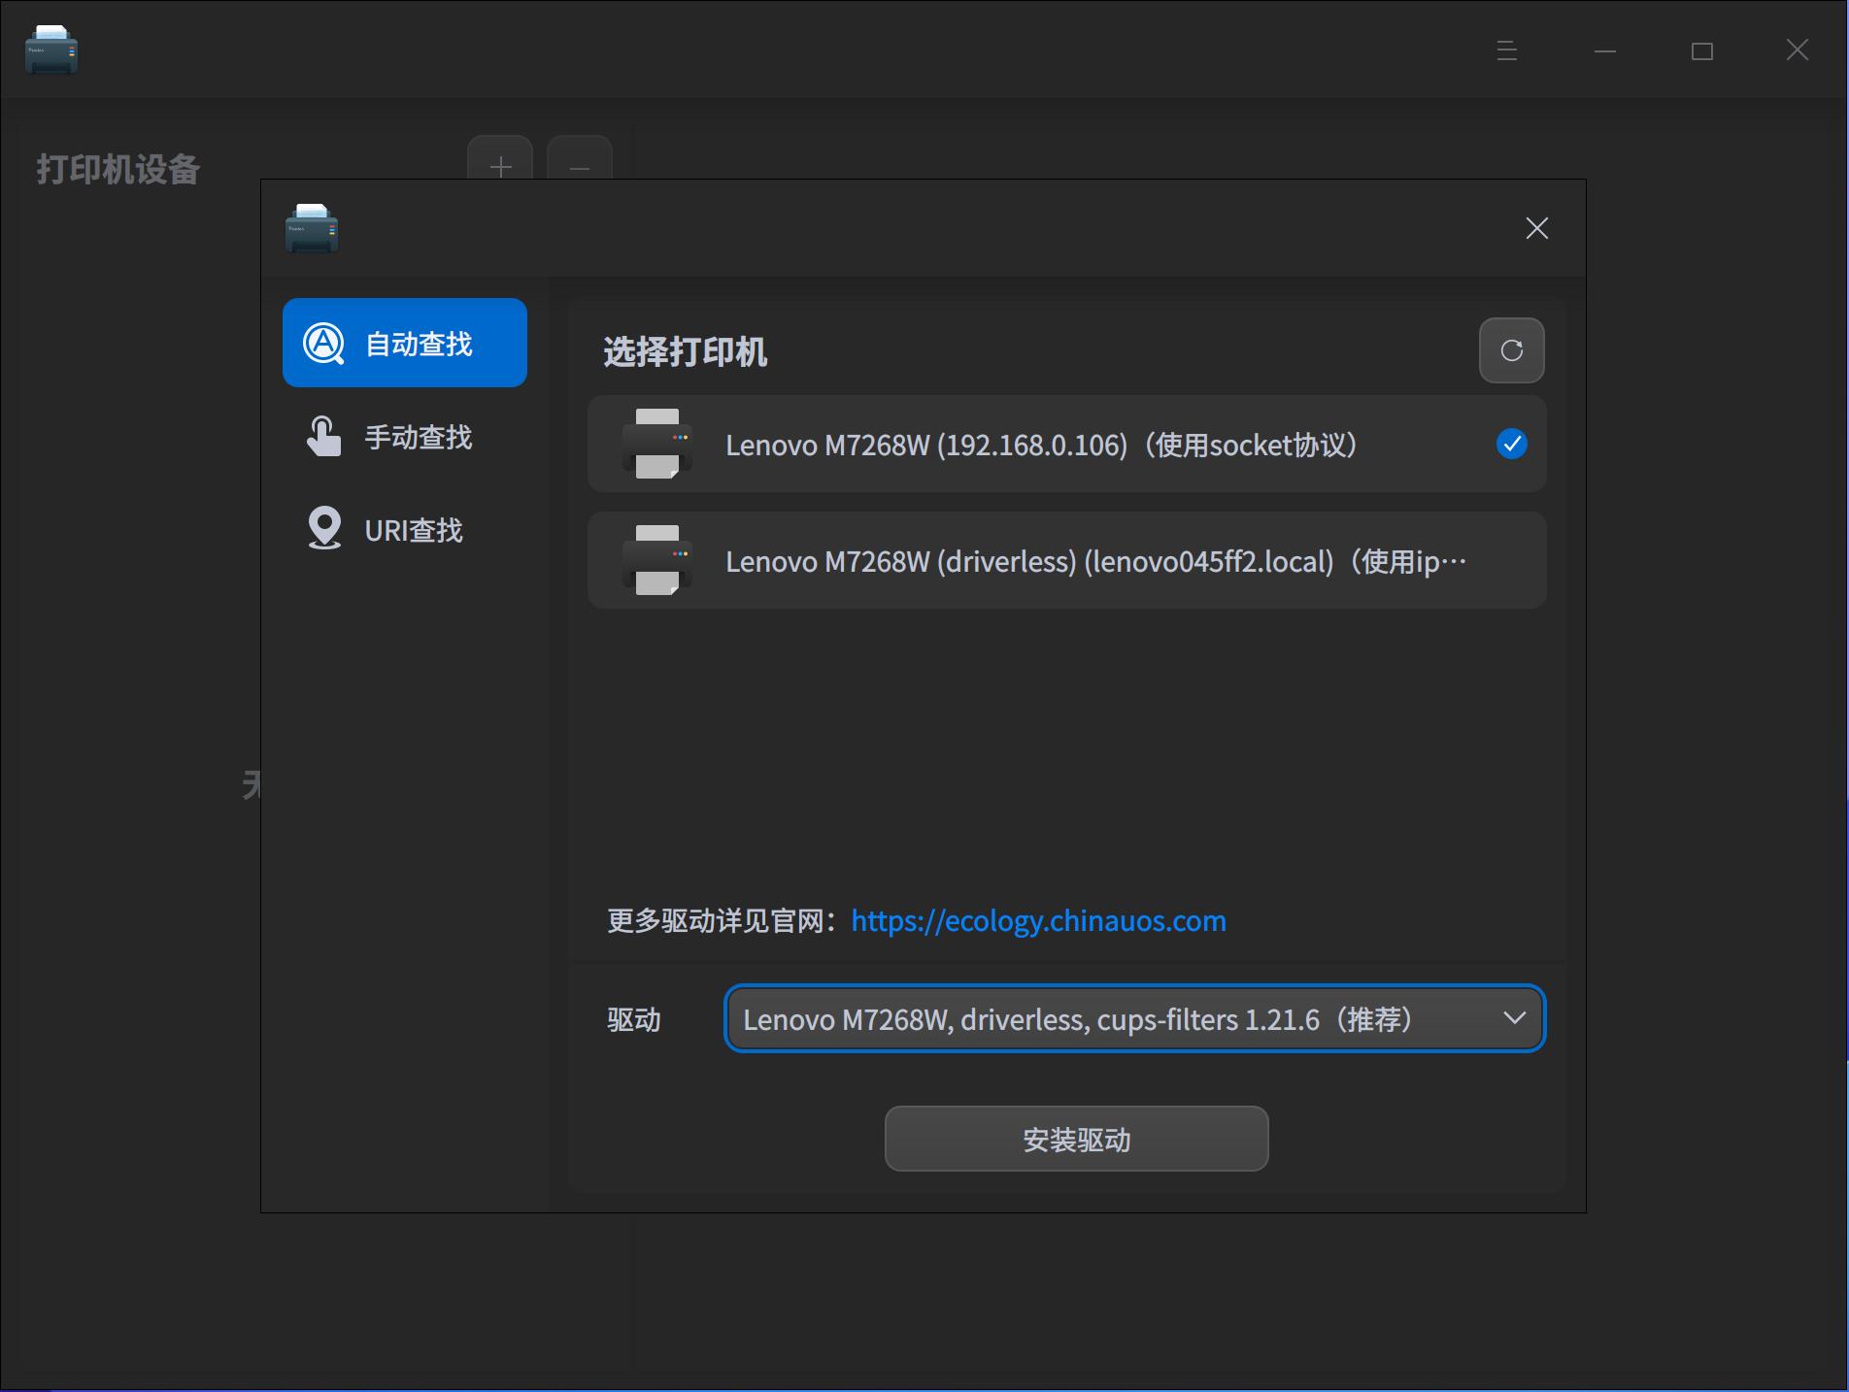Screen dimensions: 1849x1392
Task: Click the Lenovo M7268W socket printer icon
Action: pyautogui.click(x=656, y=445)
